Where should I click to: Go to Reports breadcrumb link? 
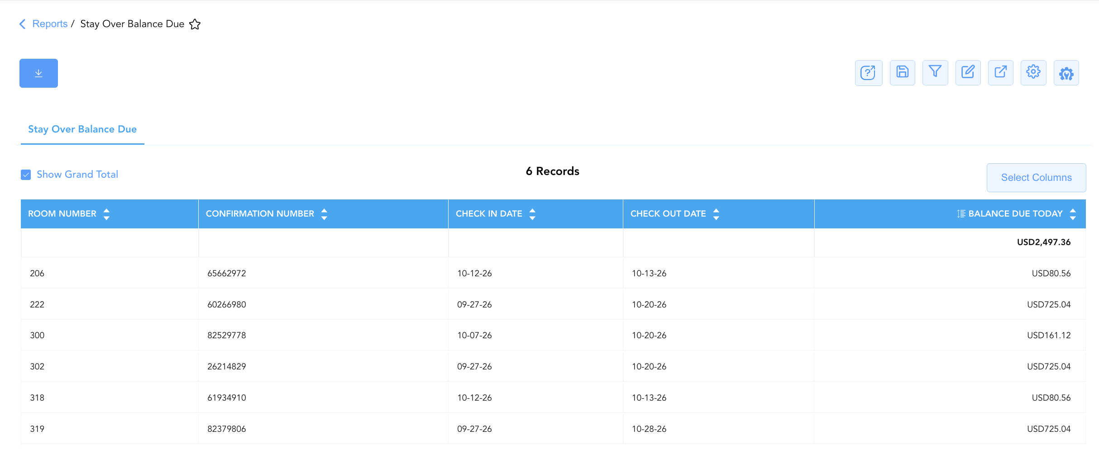click(50, 24)
